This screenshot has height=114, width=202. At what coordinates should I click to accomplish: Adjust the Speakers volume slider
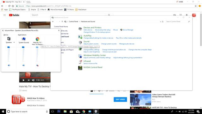(x=9, y=47)
